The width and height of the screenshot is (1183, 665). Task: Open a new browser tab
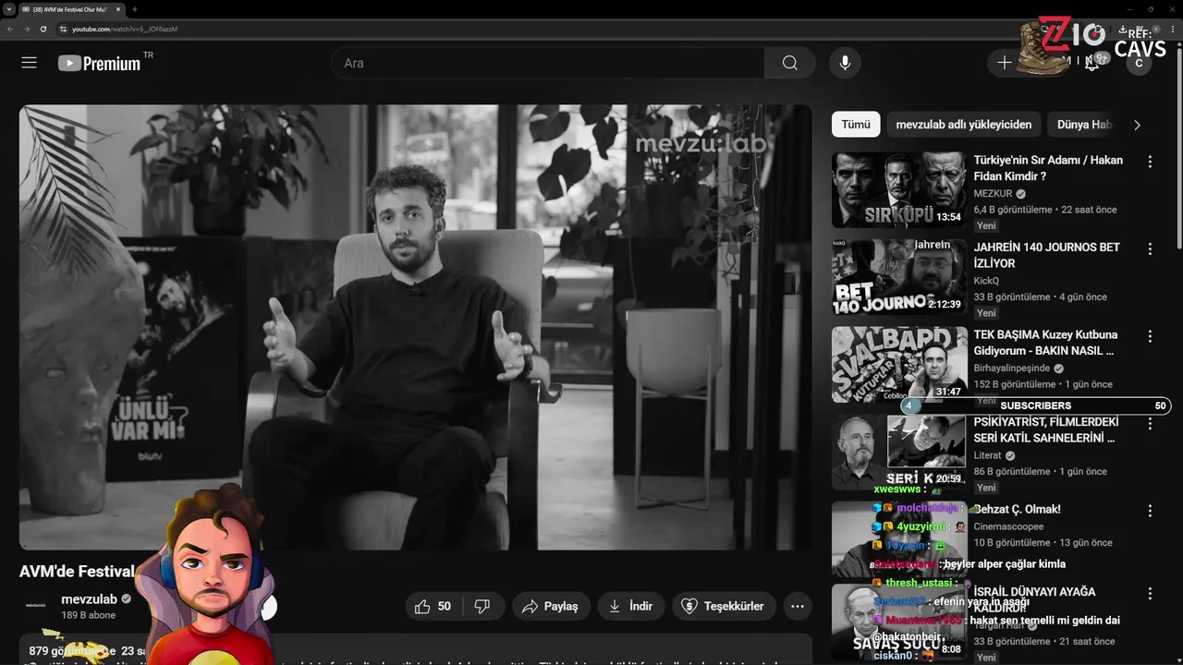point(135,9)
